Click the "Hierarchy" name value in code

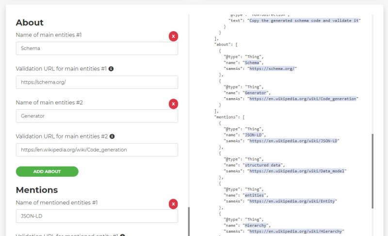click(x=256, y=226)
